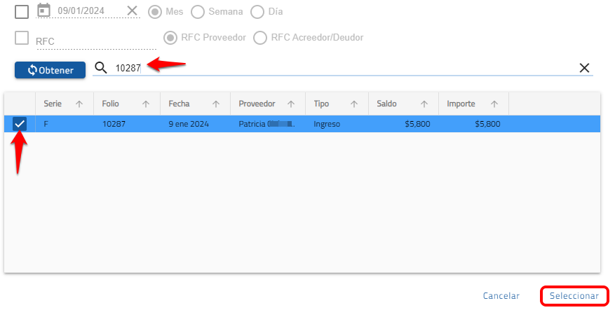Enable the RFC filter checkbox
The image size is (615, 310).
22,38
